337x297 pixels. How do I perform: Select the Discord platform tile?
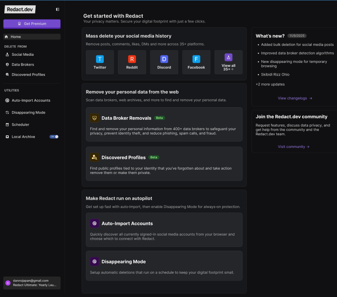click(x=164, y=62)
